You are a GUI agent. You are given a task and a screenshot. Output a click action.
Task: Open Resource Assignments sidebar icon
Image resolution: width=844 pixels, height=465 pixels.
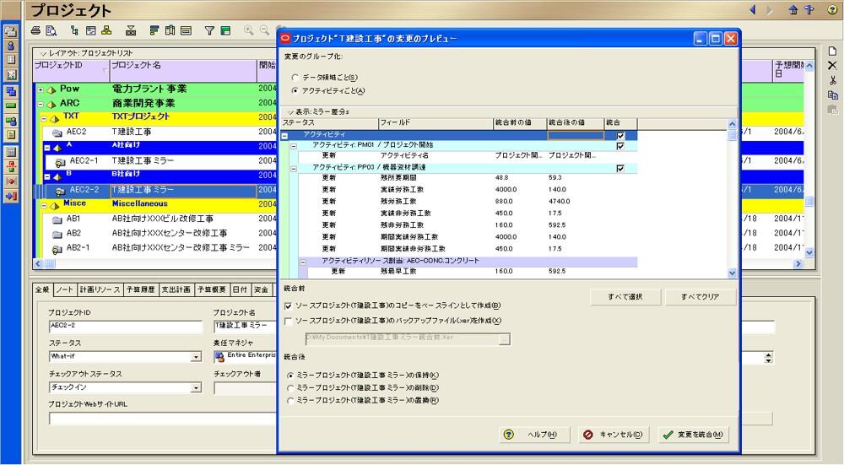[x=11, y=121]
